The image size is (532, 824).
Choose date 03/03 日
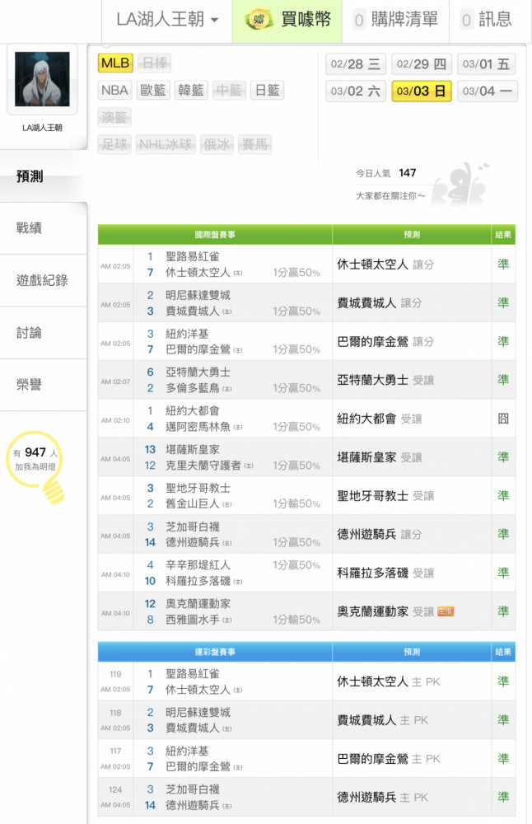421,91
